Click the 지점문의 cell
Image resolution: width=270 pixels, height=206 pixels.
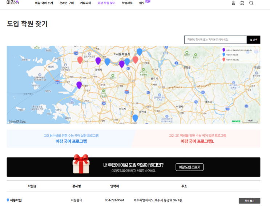pos(76,200)
